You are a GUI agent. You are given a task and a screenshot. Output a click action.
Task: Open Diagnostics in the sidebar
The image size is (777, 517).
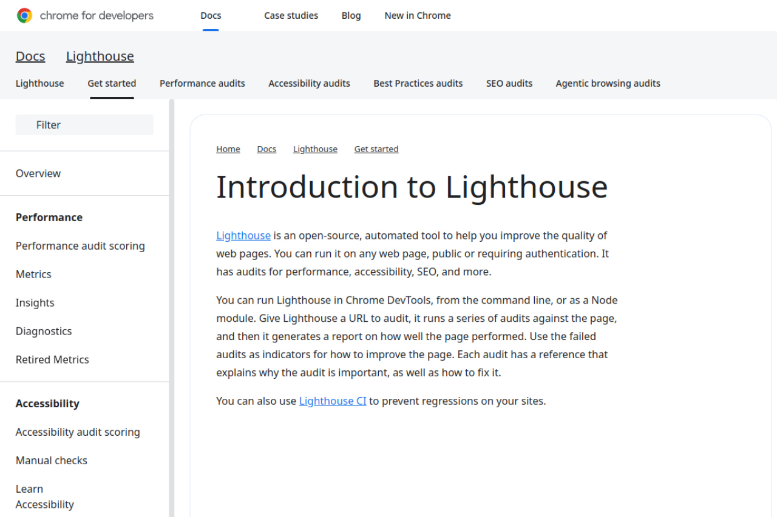click(x=44, y=332)
